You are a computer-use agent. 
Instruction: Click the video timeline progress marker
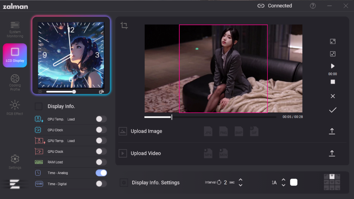[x=171, y=117]
